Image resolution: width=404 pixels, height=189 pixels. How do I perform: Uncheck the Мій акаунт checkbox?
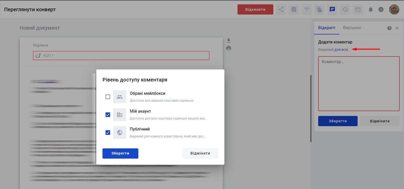click(108, 115)
